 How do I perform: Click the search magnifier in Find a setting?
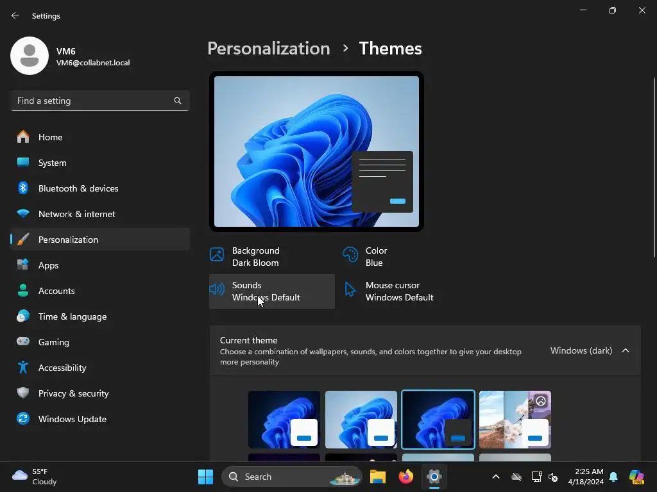178,101
